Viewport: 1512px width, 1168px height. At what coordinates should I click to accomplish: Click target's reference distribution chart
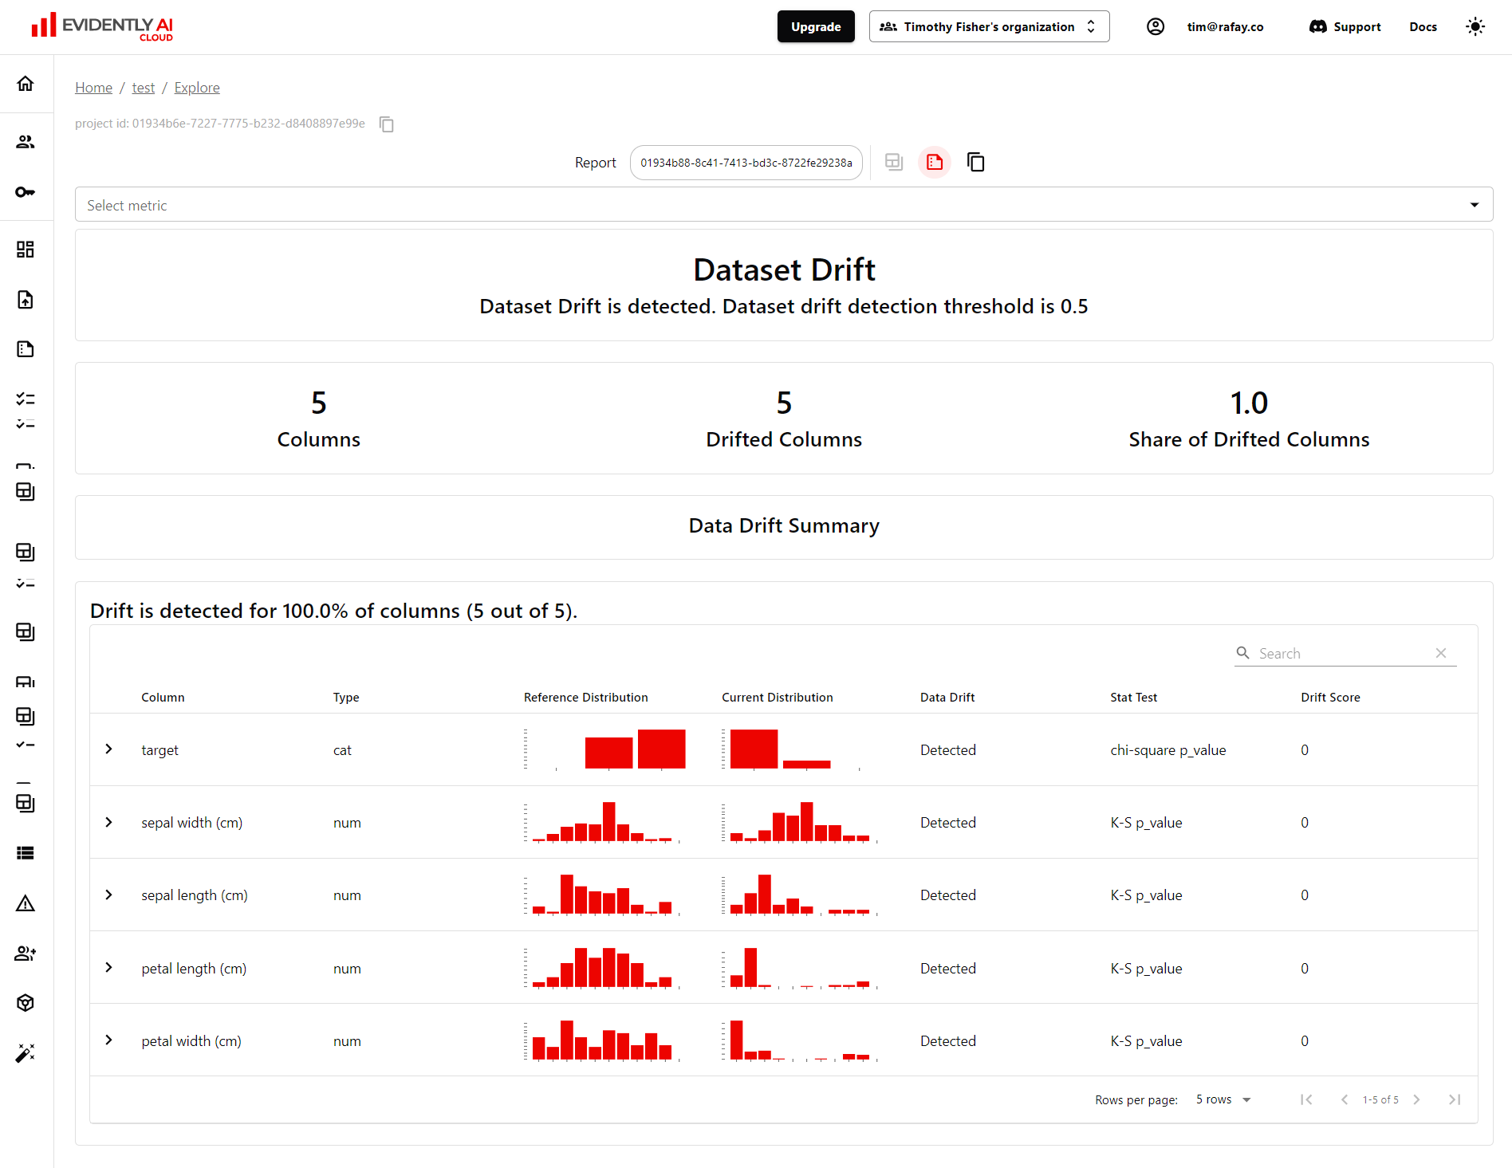[x=604, y=749]
